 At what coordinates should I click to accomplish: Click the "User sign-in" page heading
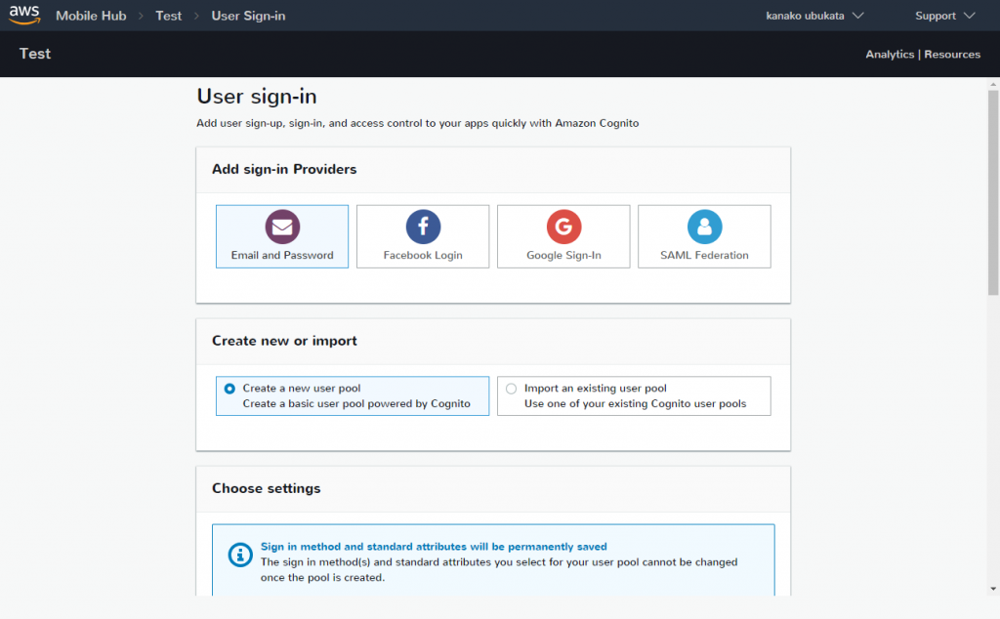click(x=257, y=97)
